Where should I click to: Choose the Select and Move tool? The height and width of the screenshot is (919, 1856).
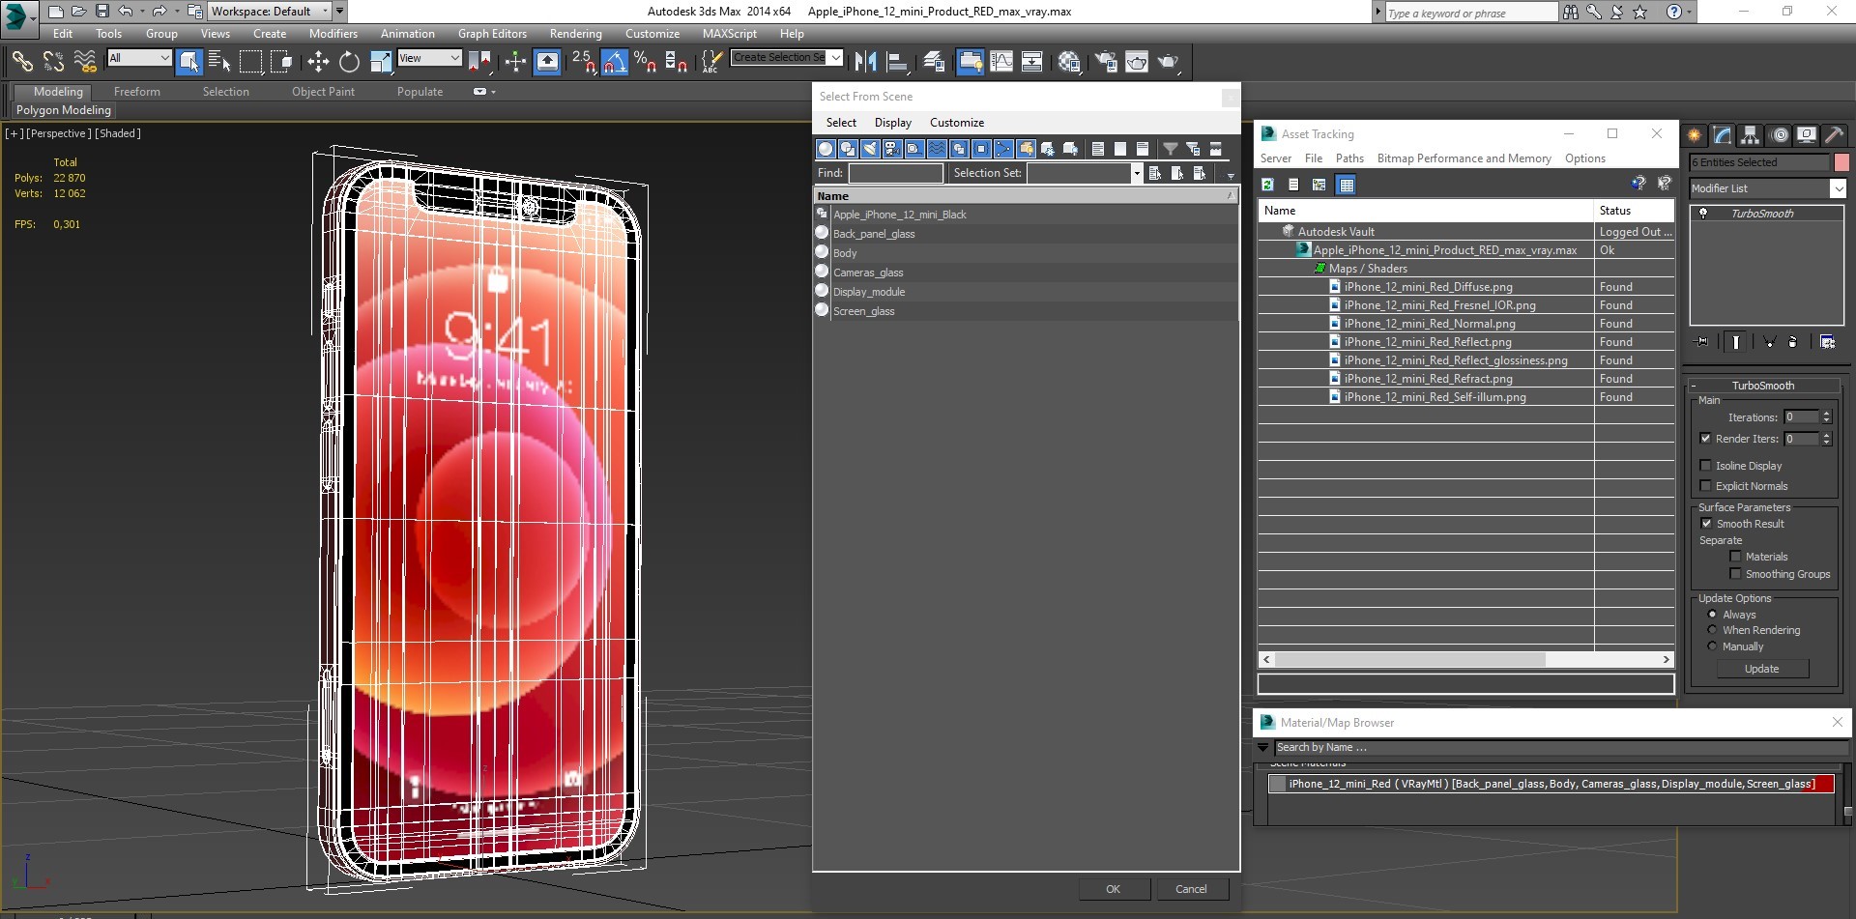318,62
